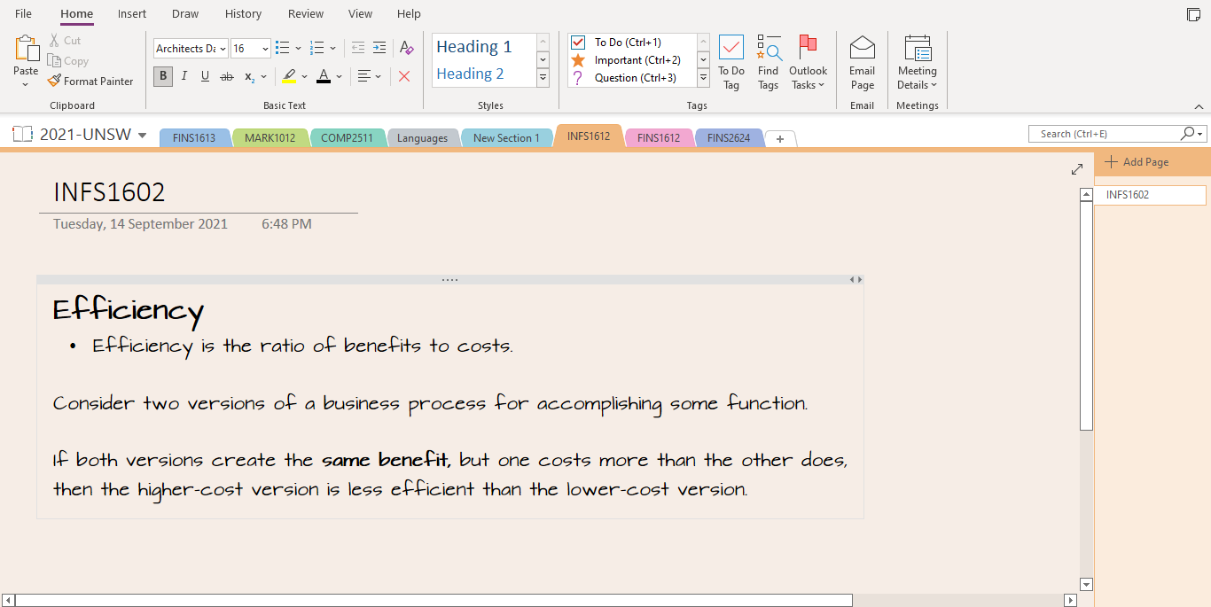The width and height of the screenshot is (1211, 607).
Task: Toggle notebook pane icon at top right
Action: (1194, 14)
